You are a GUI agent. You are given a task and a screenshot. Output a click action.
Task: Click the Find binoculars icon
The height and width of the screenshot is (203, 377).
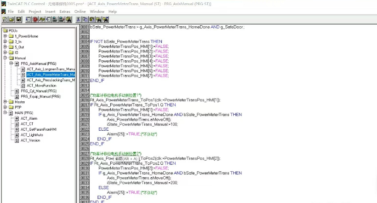tap(98, 19)
